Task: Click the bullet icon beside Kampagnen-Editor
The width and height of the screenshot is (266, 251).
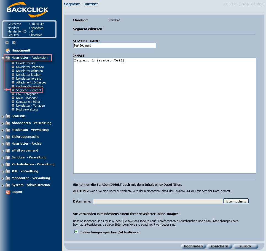Action: click(x=13, y=102)
